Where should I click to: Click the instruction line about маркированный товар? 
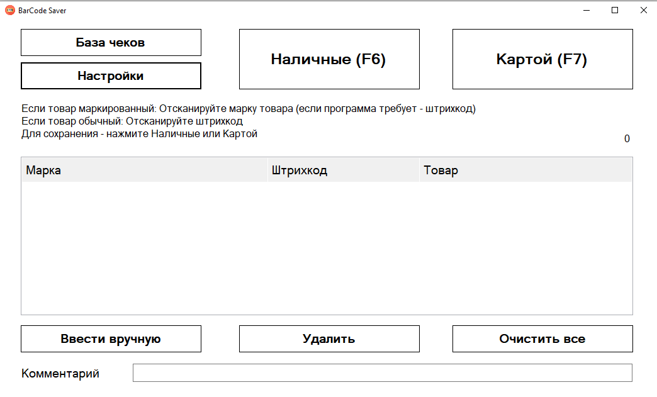pos(248,109)
